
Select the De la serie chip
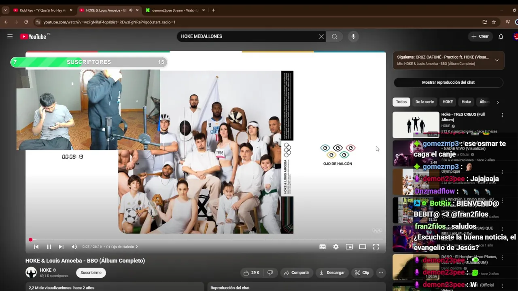point(425,102)
